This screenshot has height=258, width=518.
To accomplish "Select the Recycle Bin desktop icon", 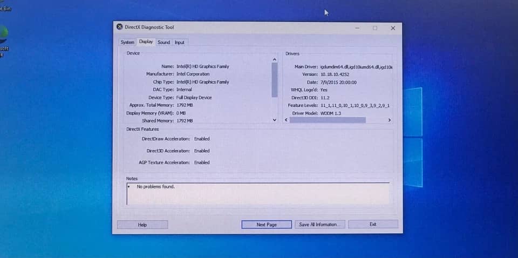I will point(5,6).
